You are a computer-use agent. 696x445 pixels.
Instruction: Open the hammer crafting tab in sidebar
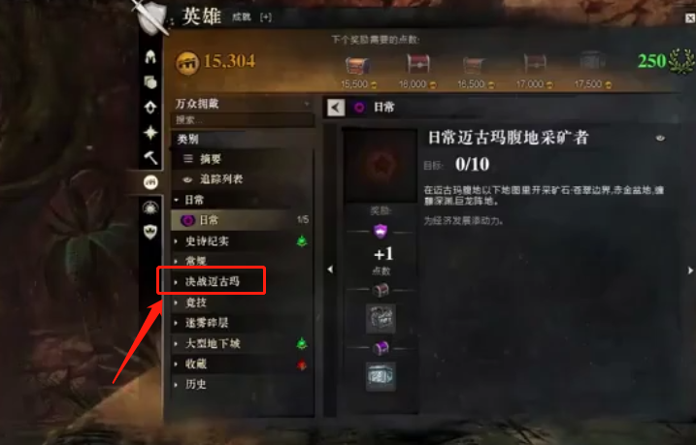coord(150,157)
